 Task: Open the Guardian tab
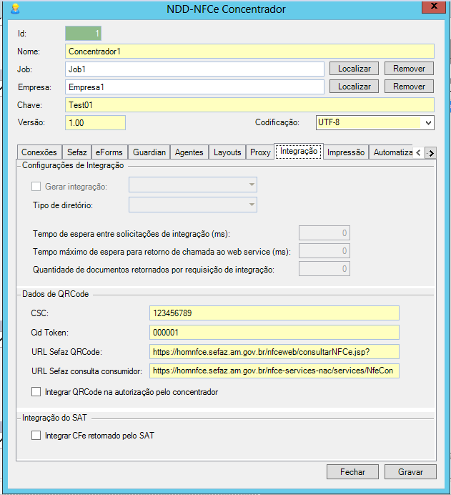coord(149,152)
